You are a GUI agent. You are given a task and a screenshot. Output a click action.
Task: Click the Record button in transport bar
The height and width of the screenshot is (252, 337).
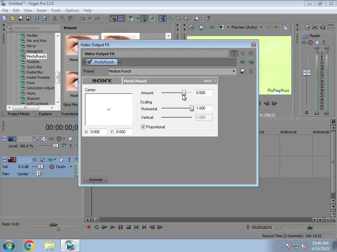(89, 227)
